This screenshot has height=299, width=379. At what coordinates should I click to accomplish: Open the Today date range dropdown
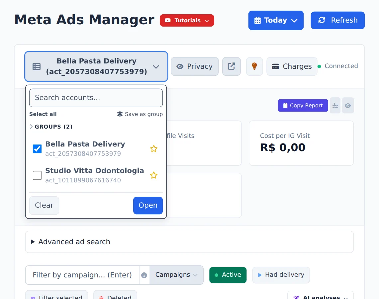276,20
